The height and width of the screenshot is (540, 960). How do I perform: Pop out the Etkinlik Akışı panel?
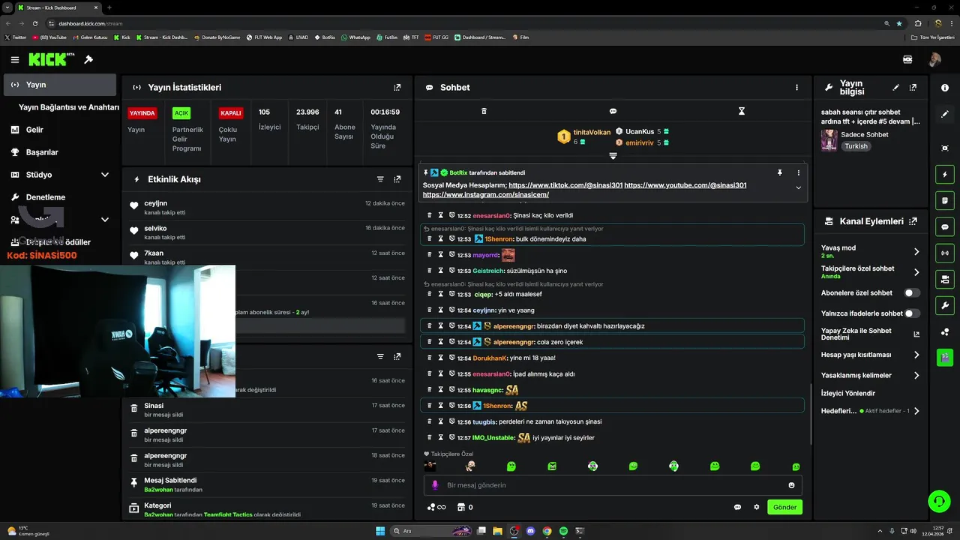[x=397, y=179]
